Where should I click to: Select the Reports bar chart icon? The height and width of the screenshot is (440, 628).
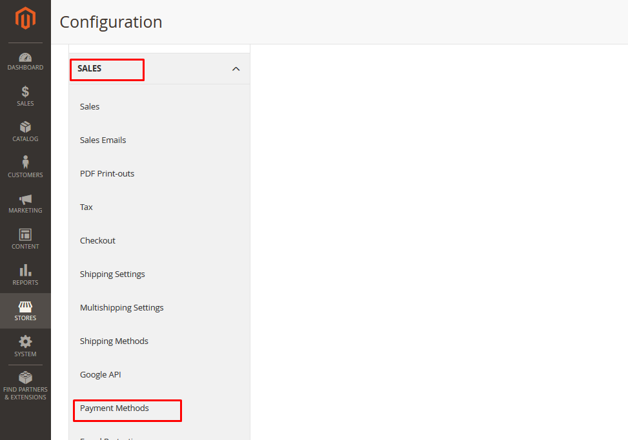(x=25, y=271)
